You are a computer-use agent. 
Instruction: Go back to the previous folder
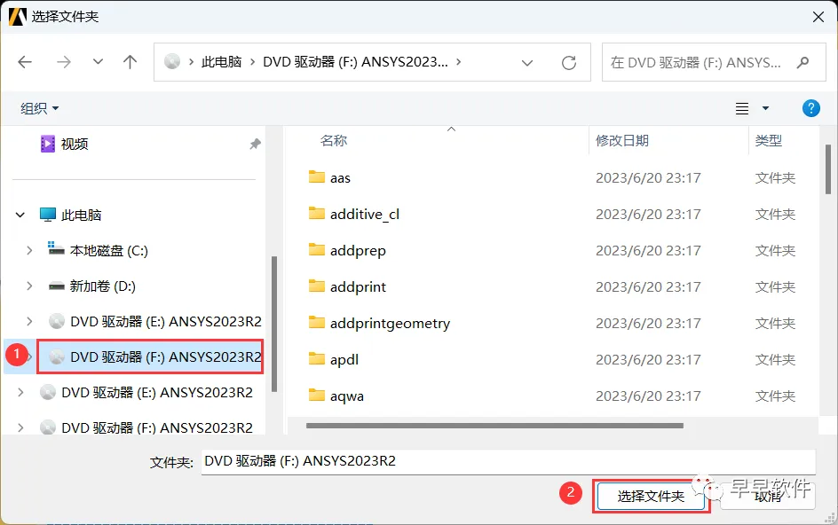[25, 62]
